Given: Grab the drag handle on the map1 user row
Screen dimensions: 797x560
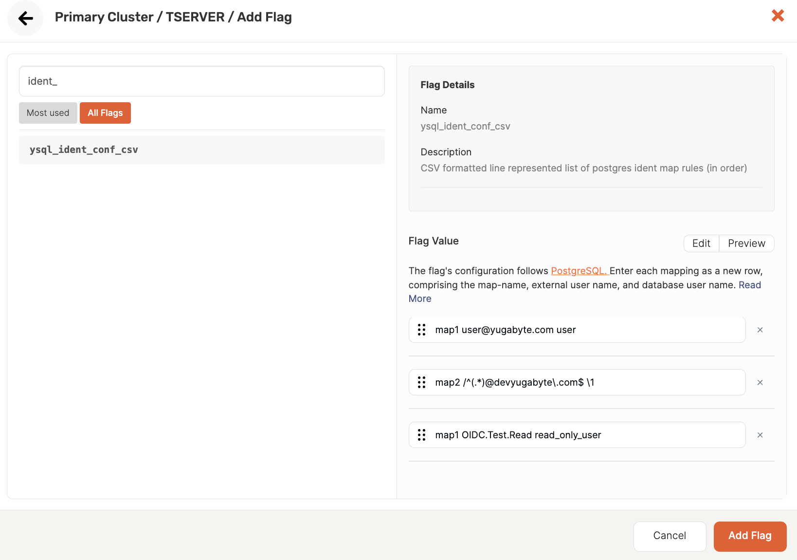Looking at the screenshot, I should click(x=421, y=330).
